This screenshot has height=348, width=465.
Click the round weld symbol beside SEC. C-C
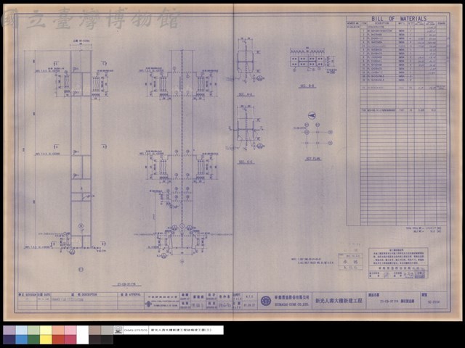[260, 146]
